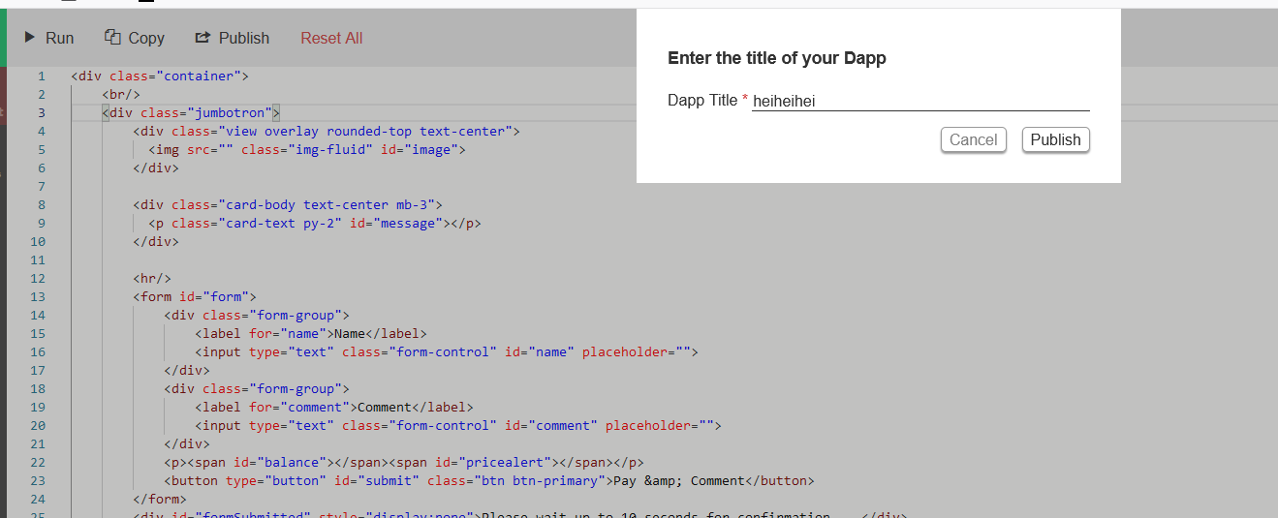
Task: Click the Run play icon
Action: [30, 38]
